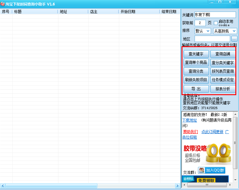Sort by the 标题 column header

(35, 12)
